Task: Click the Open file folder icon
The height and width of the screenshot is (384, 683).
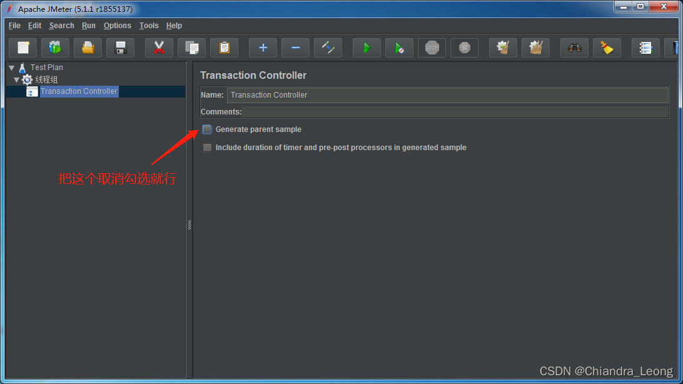Action: point(88,48)
